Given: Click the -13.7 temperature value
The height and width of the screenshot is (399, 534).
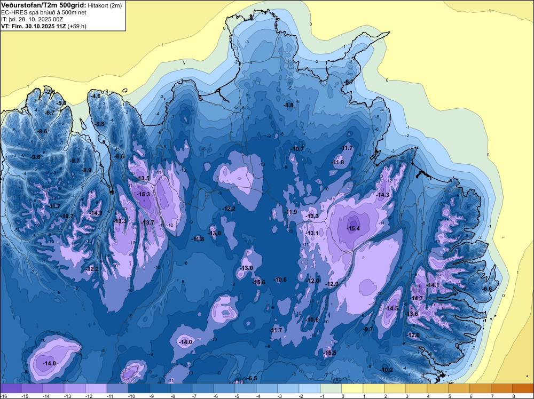Looking at the screenshot, I should click(148, 222).
